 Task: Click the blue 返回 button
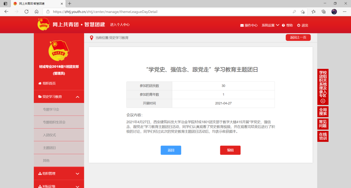(x=171, y=150)
